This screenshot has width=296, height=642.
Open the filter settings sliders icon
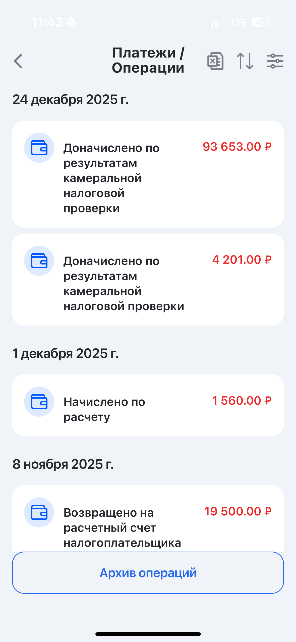click(275, 61)
